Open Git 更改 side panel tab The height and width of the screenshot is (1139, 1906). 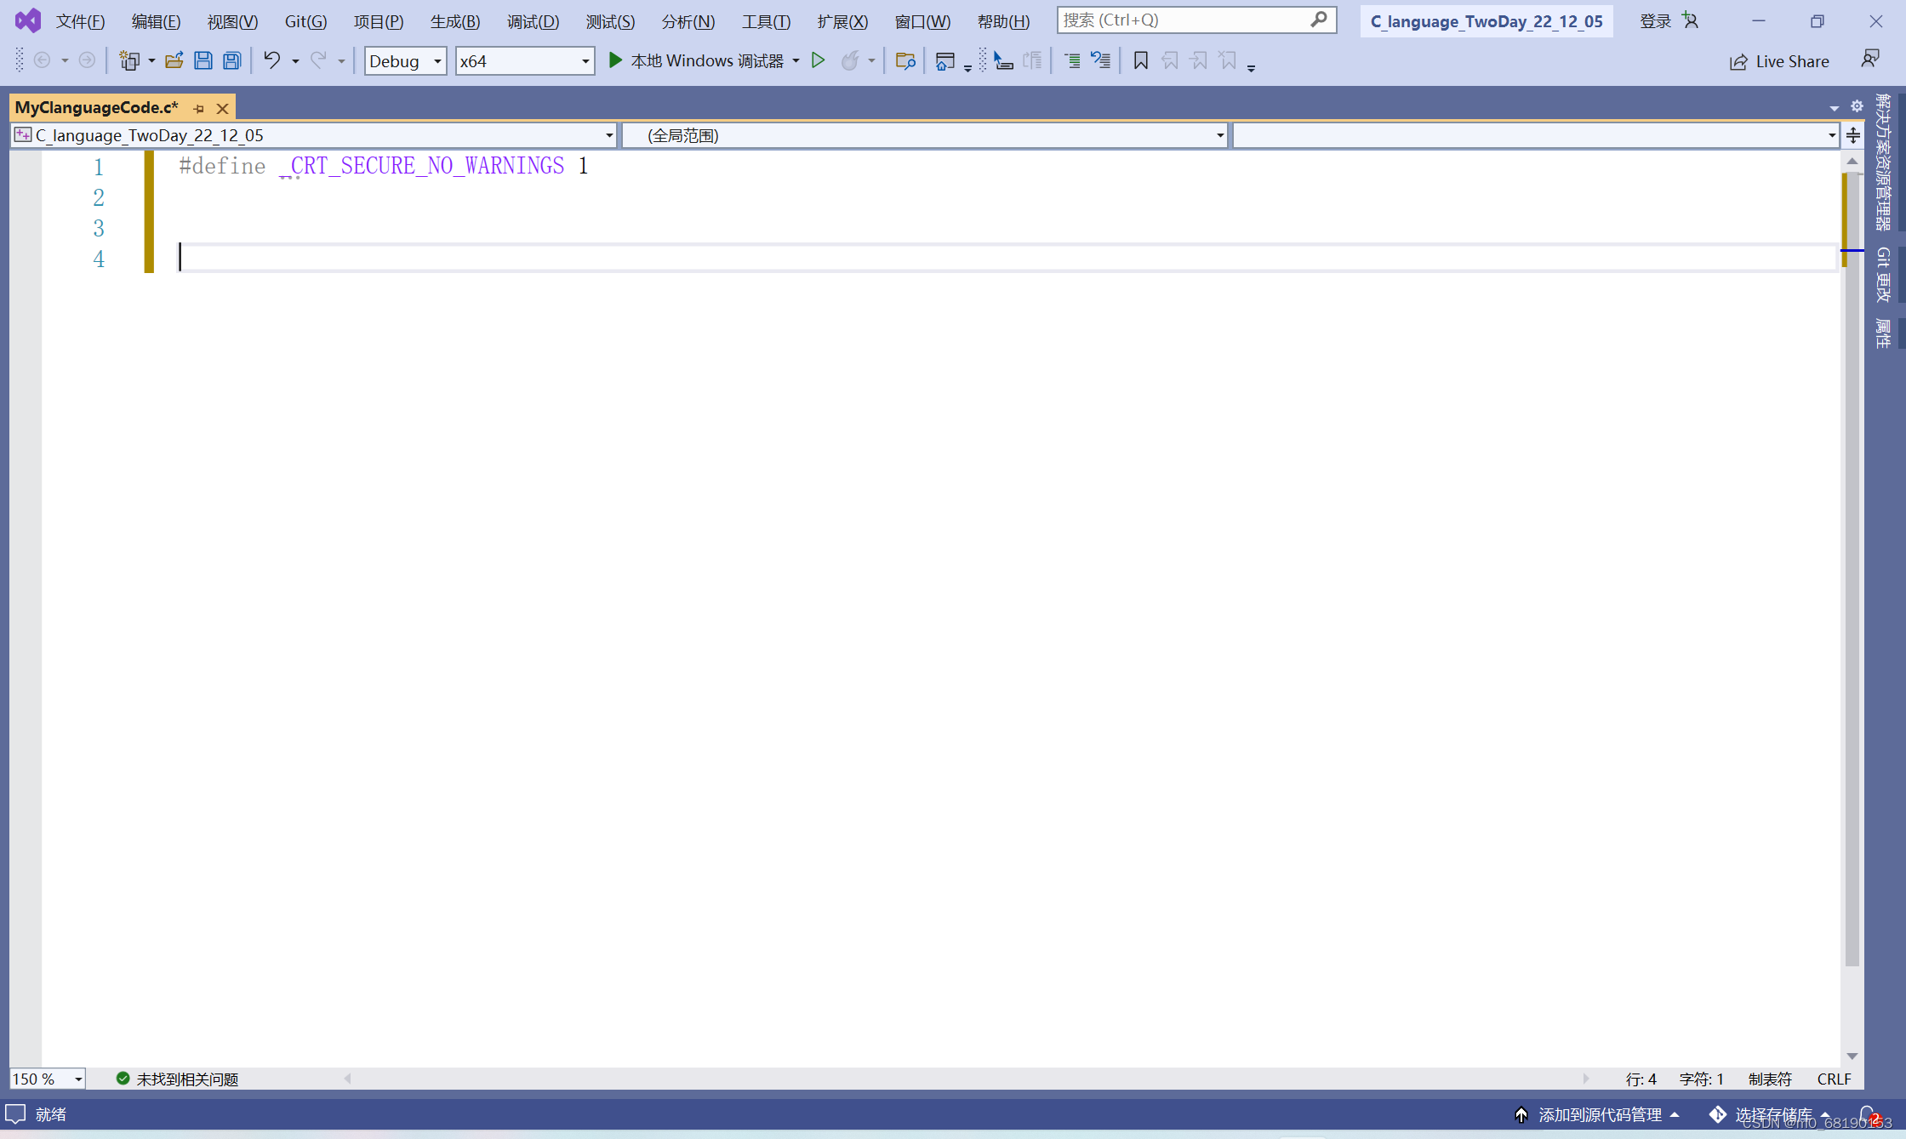pyautogui.click(x=1883, y=275)
